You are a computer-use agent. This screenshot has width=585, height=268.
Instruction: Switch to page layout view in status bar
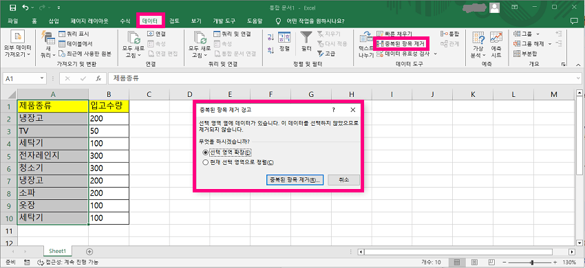click(474, 262)
